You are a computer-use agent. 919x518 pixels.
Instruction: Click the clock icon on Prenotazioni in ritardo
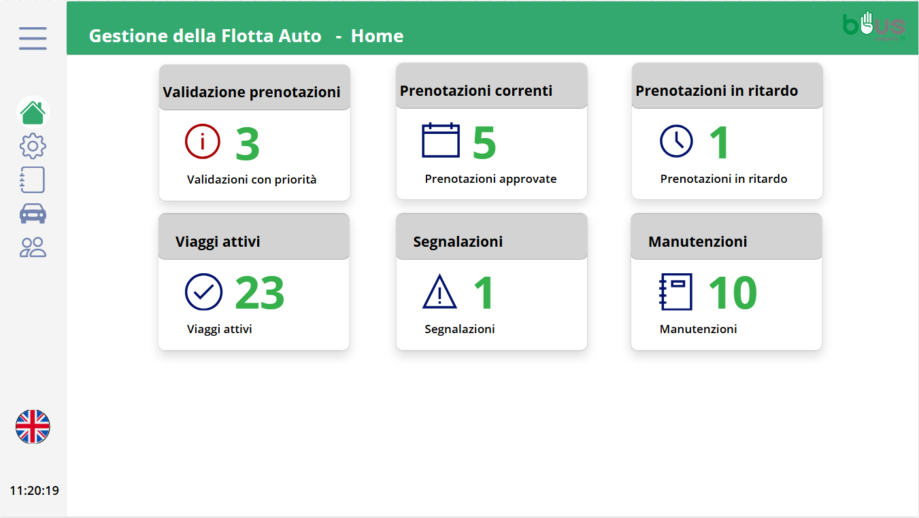coord(675,141)
